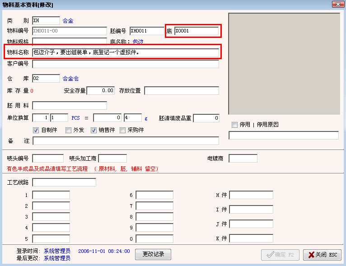Viewport: 346px width, 266px height.
Task: Click the K 件 input field
Action: (251, 238)
